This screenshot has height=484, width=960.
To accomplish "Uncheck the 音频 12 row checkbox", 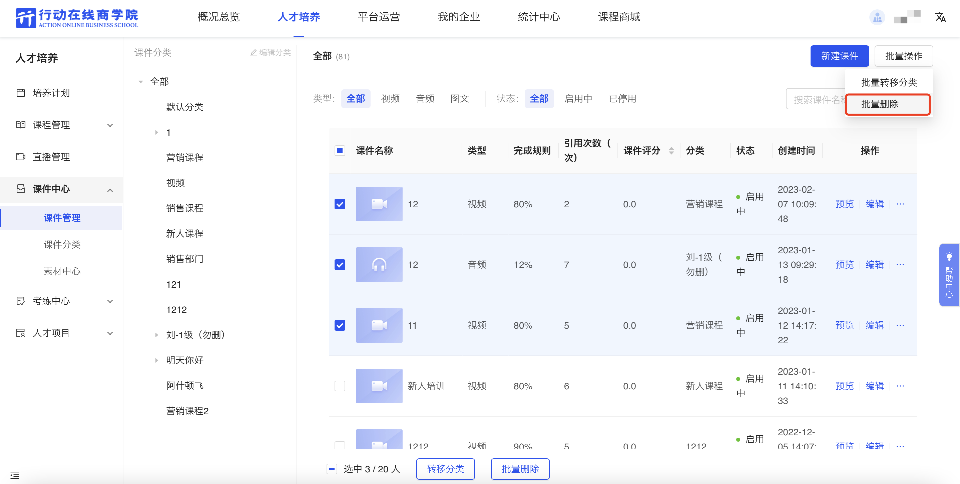I will click(x=340, y=265).
